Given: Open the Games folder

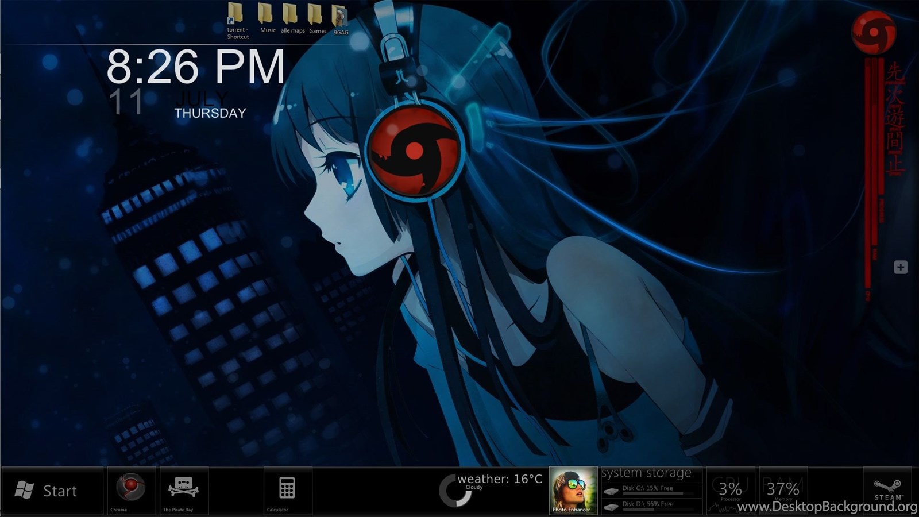Looking at the screenshot, I should point(315,15).
